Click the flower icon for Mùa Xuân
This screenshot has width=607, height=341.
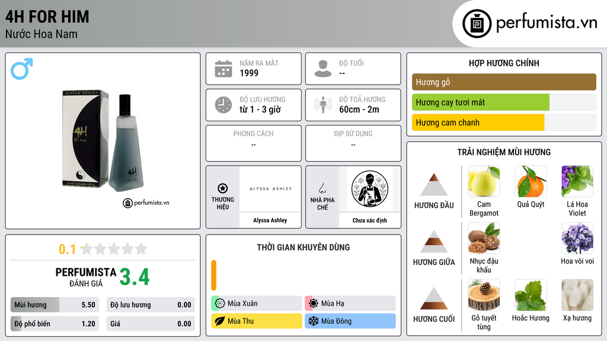point(220,304)
